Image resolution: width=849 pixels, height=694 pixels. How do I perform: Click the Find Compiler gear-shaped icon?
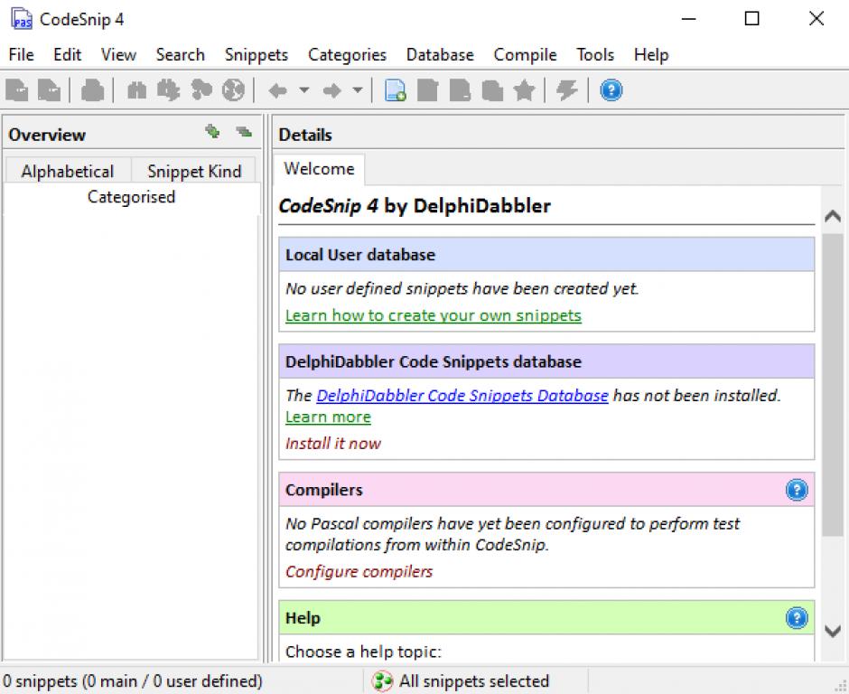point(168,90)
